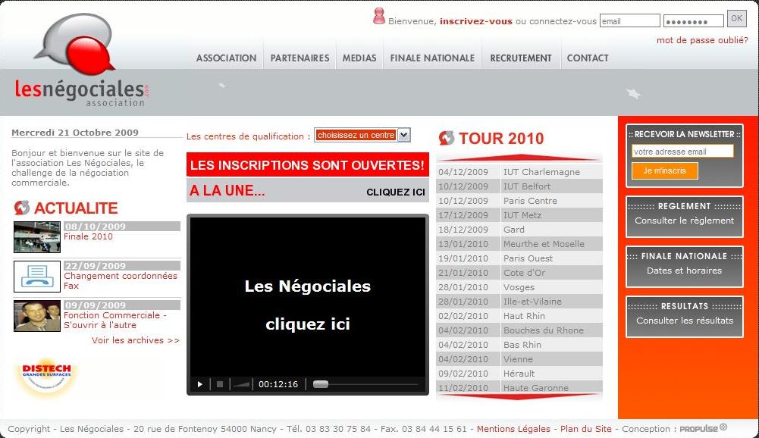Click the pink user avatar icon
This screenshot has height=438, width=759.
[379, 16]
